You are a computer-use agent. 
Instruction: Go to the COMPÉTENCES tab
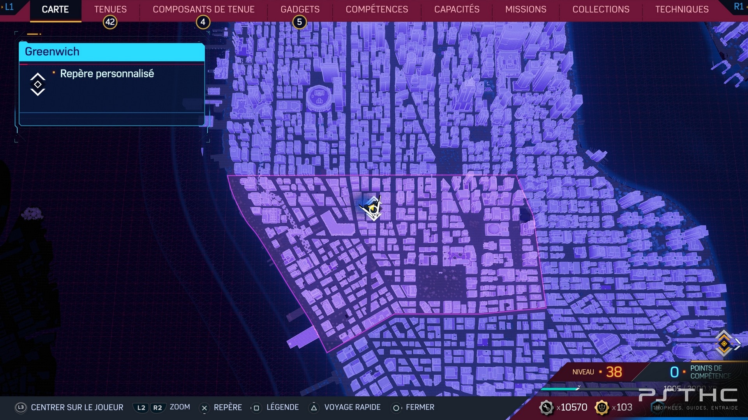pos(377,9)
